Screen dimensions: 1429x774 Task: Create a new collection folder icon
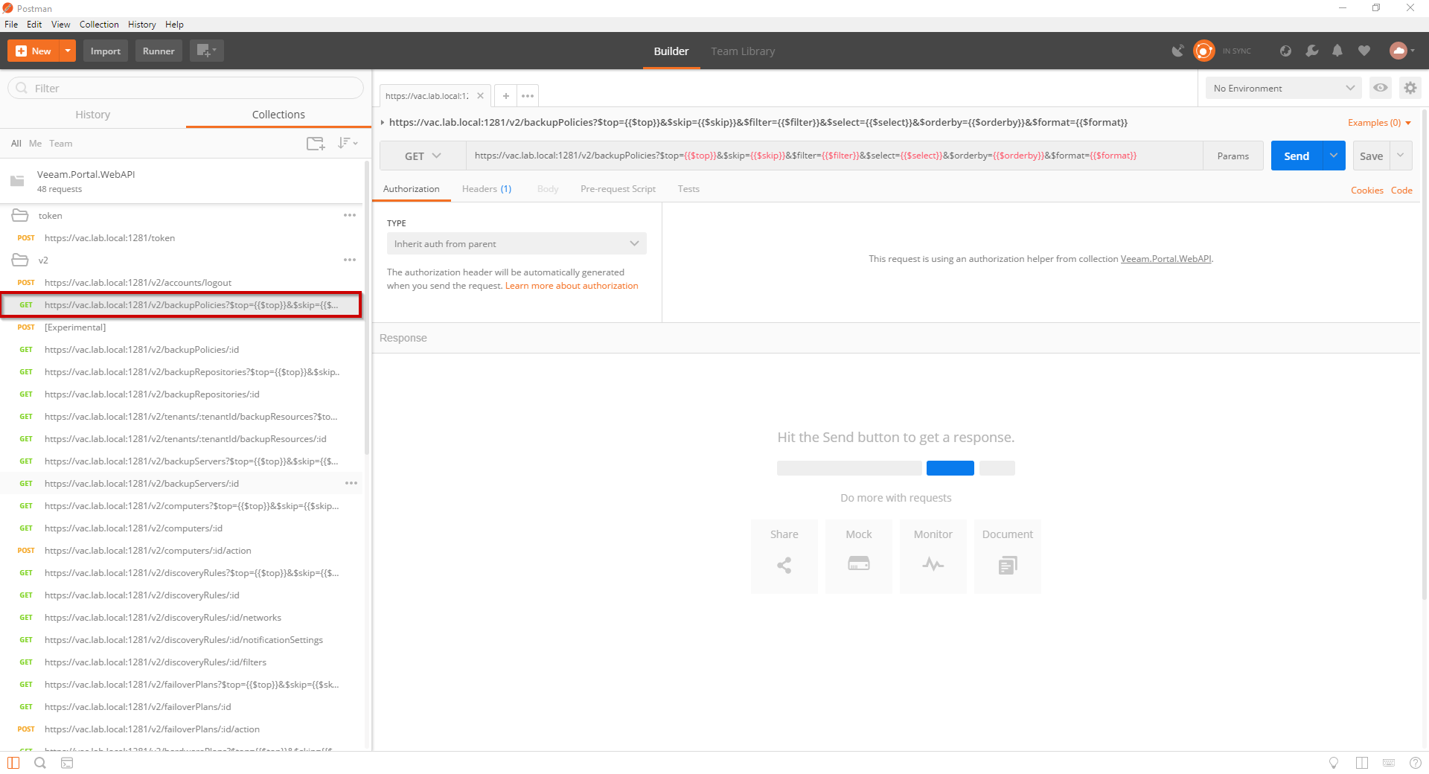(x=316, y=143)
